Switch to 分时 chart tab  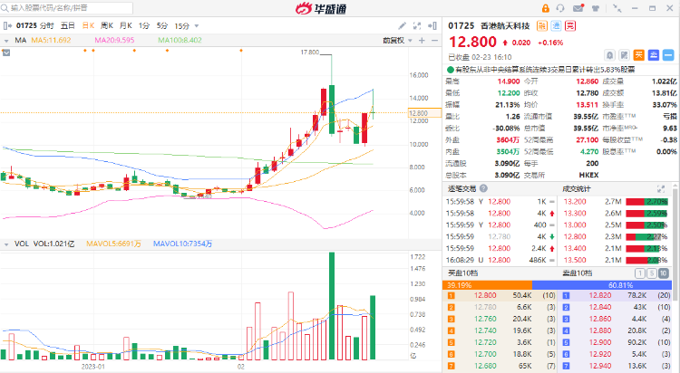tap(46, 26)
